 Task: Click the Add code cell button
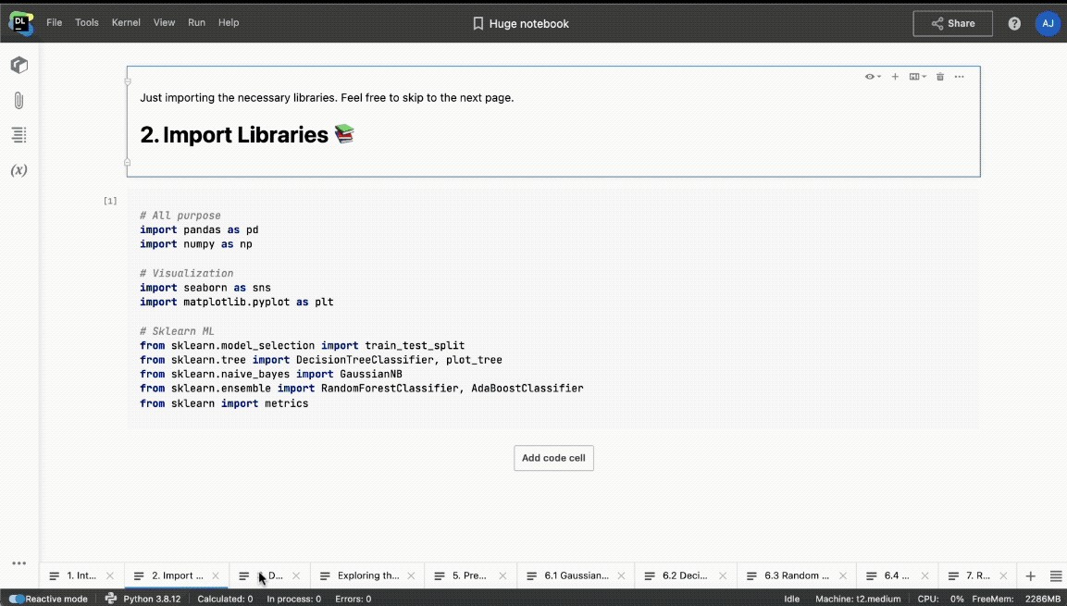(x=553, y=458)
